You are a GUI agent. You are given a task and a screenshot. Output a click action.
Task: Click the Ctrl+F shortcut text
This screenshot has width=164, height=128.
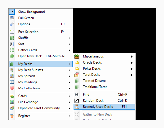tap(122, 95)
